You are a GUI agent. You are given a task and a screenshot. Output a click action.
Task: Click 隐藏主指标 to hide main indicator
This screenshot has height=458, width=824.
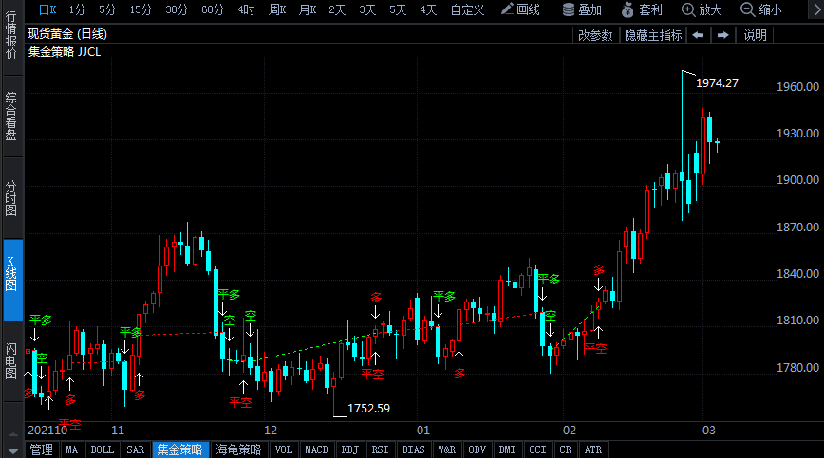[x=653, y=35]
